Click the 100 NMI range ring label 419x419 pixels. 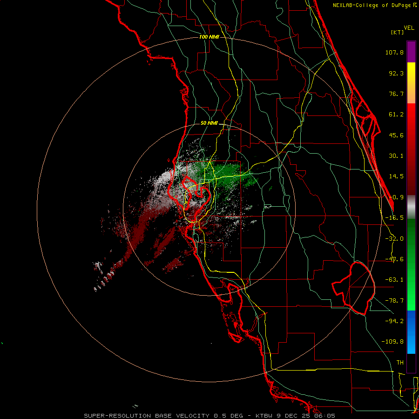209,37
